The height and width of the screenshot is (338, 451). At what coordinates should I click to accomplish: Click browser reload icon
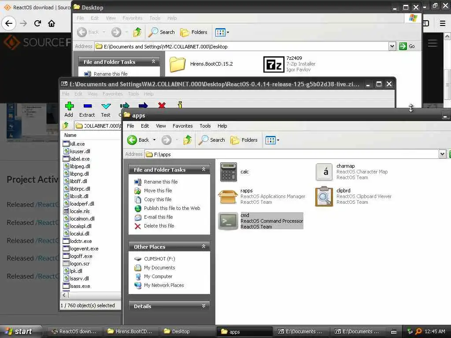coord(37,23)
